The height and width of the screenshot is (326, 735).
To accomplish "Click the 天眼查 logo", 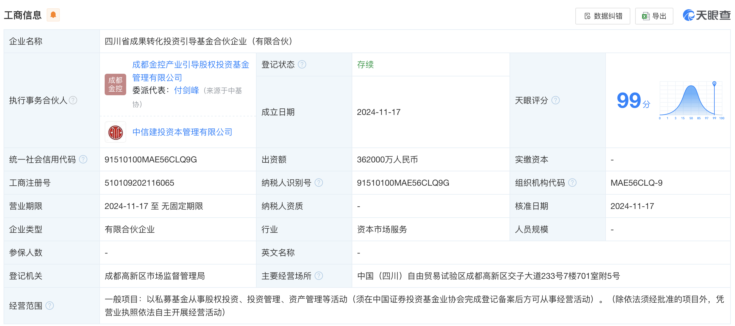I will 706,15.
